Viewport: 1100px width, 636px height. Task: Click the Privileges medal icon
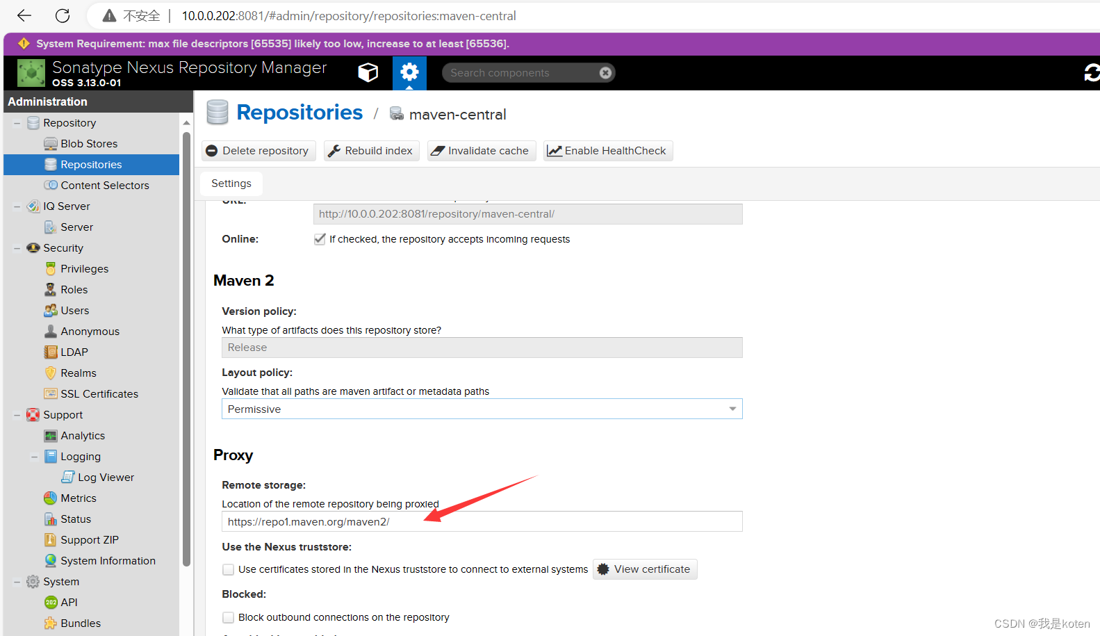point(51,269)
